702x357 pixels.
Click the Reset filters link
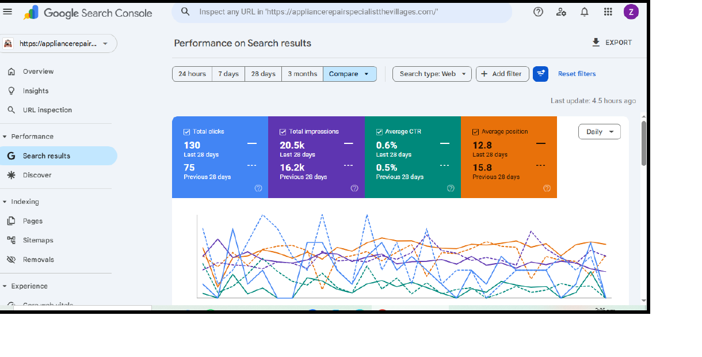coord(577,74)
